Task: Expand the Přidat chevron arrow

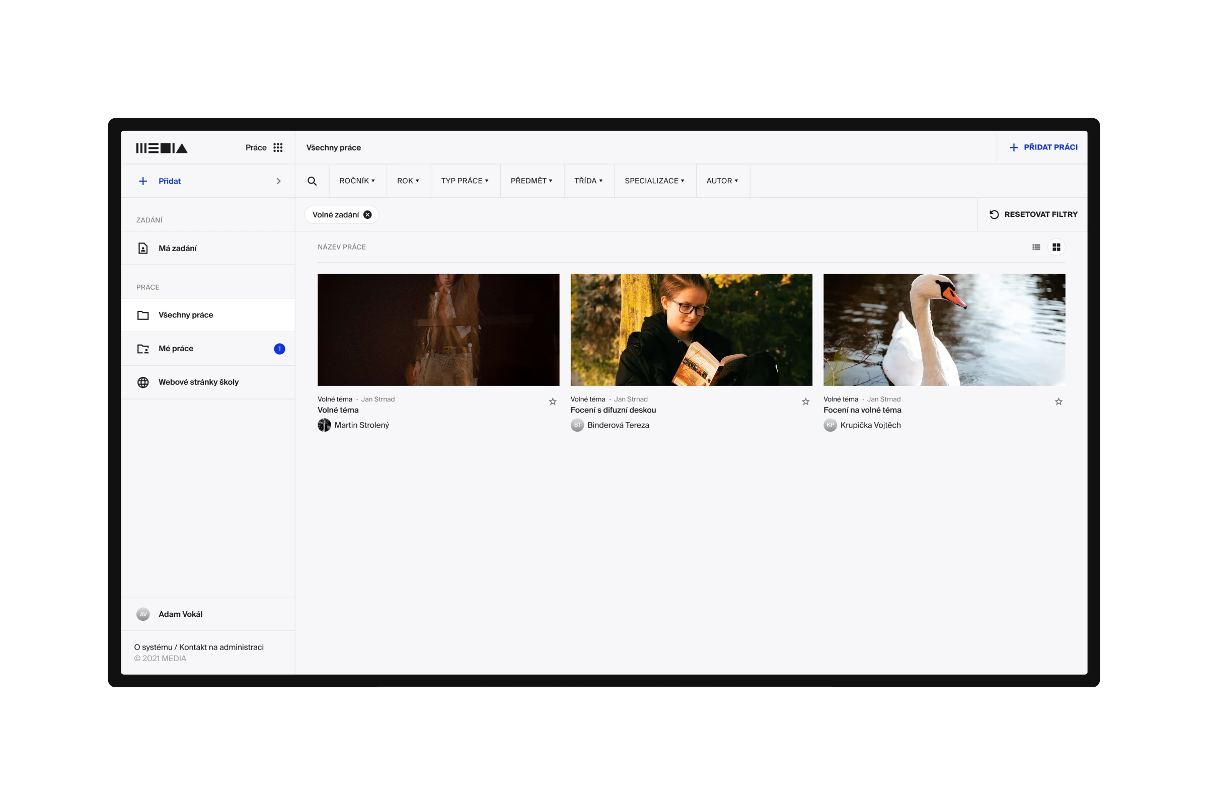Action: point(278,181)
